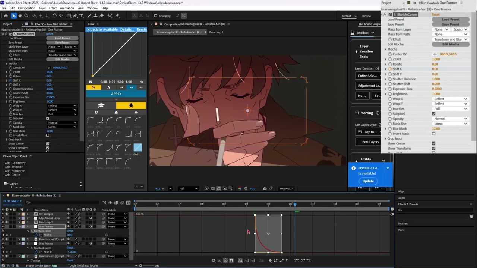This screenshot has height=268, width=477.
Task: Click the snapshot camera icon in viewer
Action: [265, 188]
